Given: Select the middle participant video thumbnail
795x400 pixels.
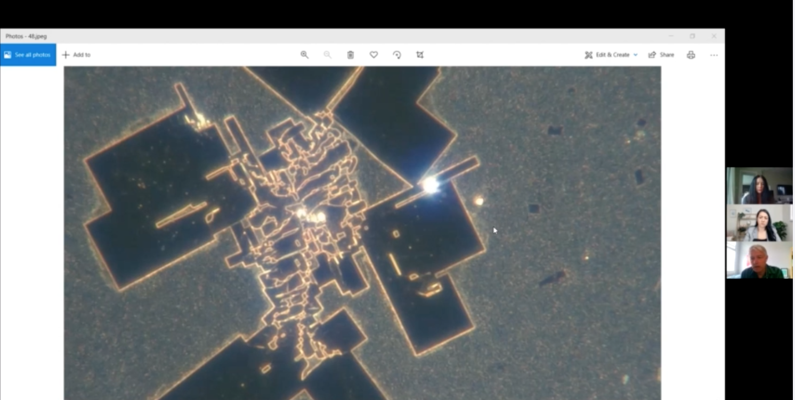Looking at the screenshot, I should [759, 223].
